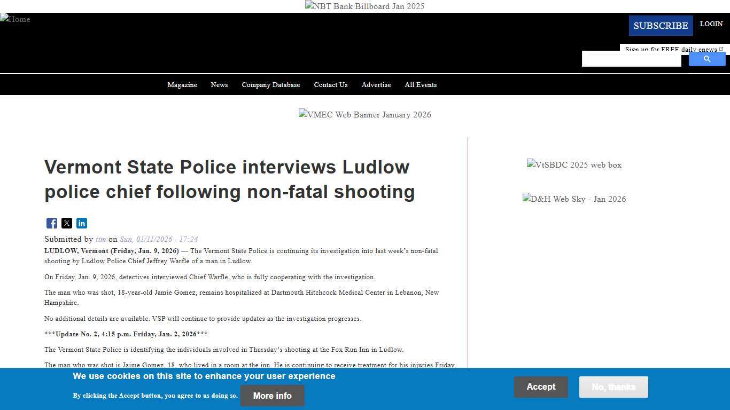
Task: Open the Company Database page
Action: coord(270,84)
